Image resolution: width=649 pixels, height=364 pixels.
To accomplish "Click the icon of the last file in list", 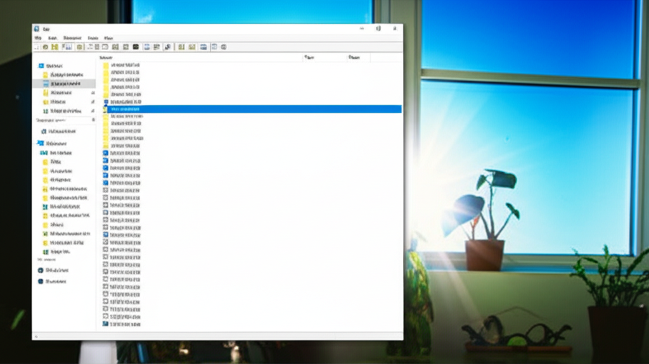I will 106,324.
